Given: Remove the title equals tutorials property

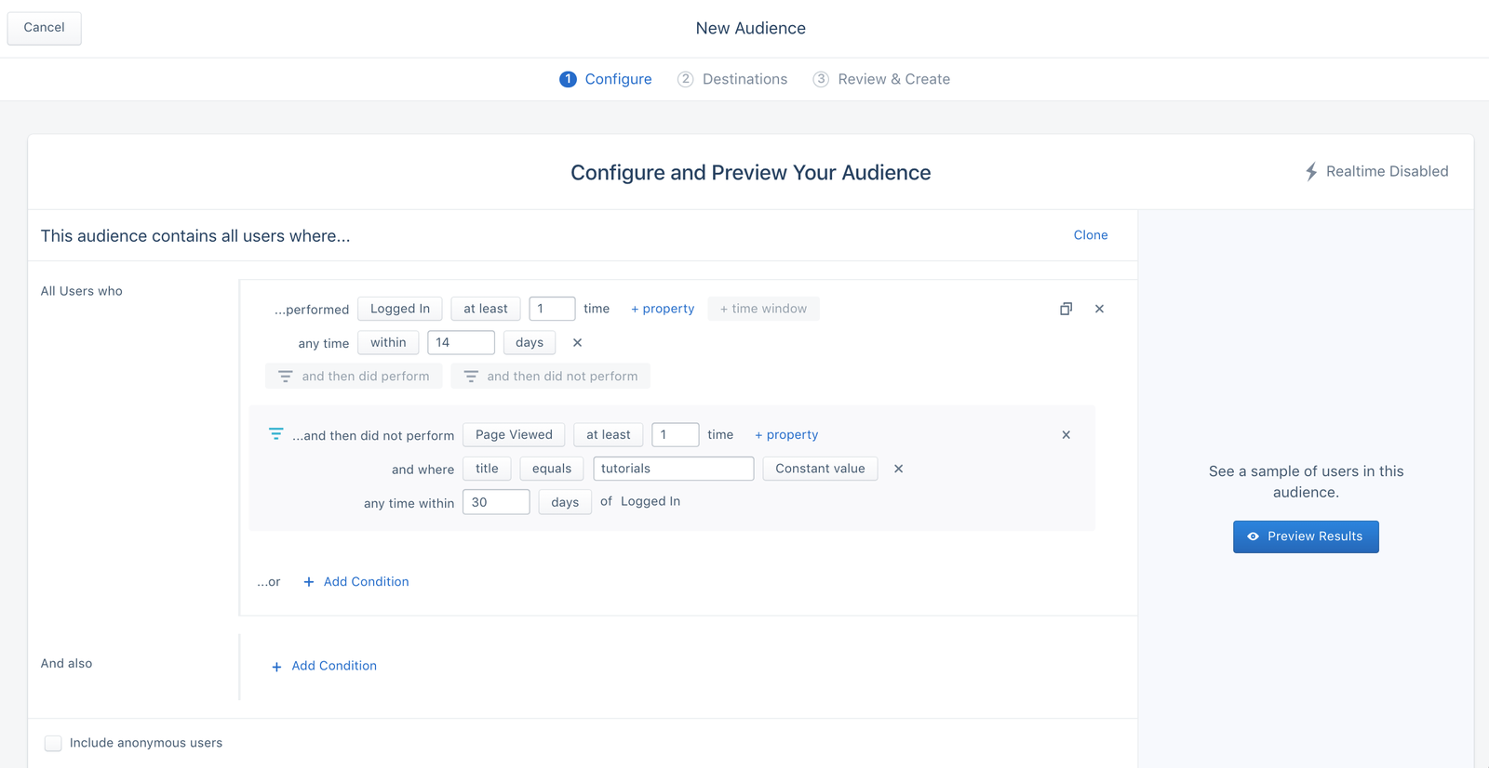Looking at the screenshot, I should (898, 469).
